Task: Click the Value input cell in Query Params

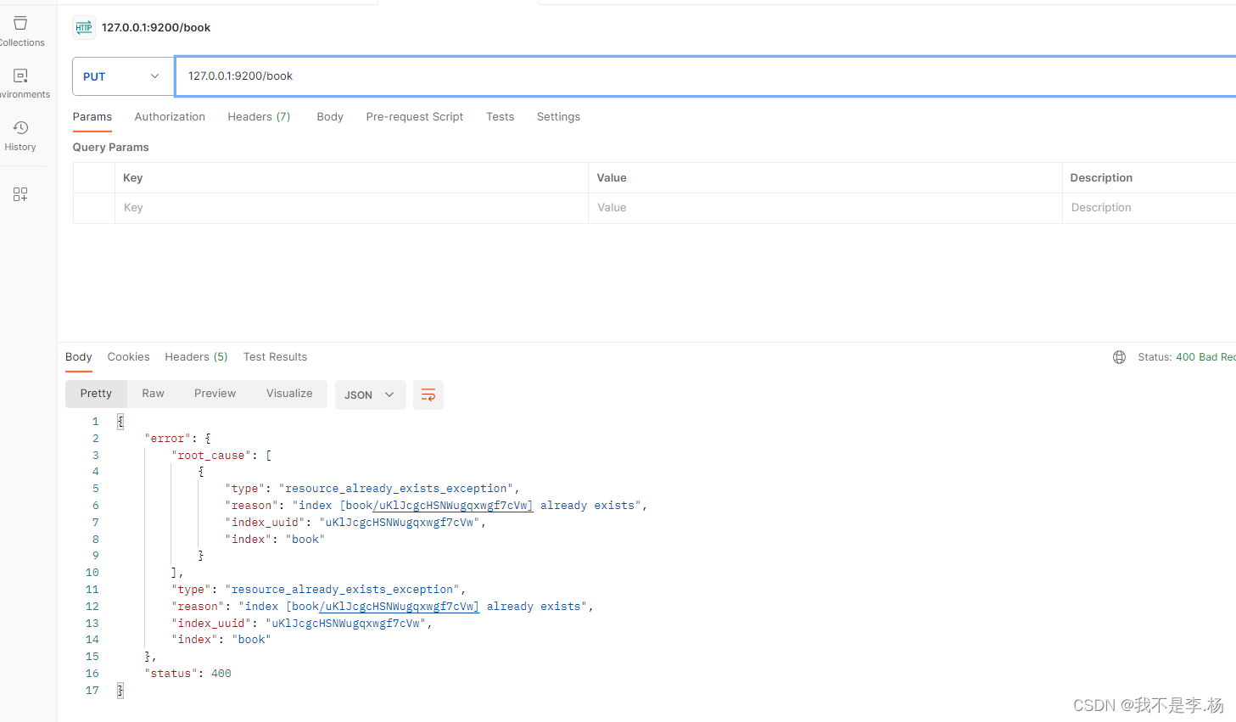Action: tap(825, 208)
